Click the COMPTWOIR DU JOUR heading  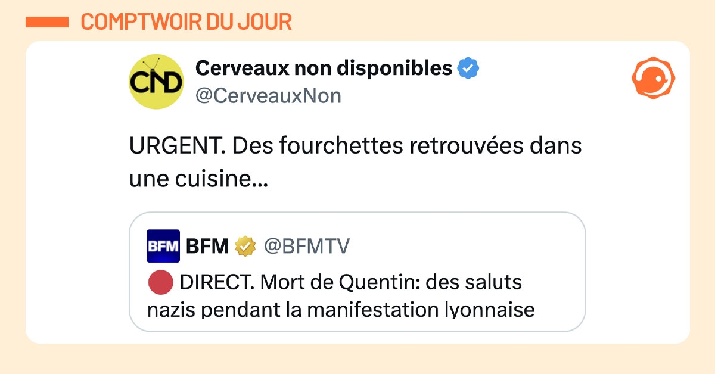coord(186,22)
